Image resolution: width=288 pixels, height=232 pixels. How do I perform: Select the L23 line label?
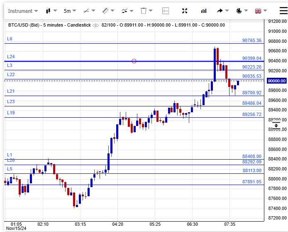click(11, 101)
